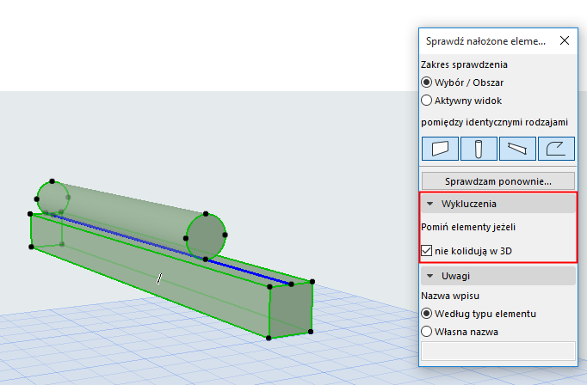
Task: Click the Sprawdź nałożone eleme... panel title
Action: [x=485, y=40]
